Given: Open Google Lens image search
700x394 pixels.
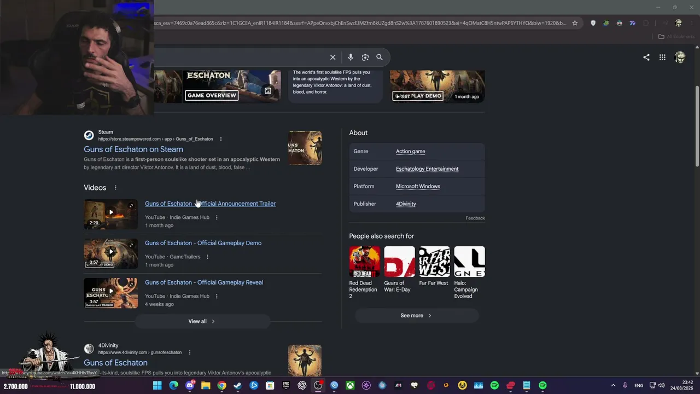Looking at the screenshot, I should [x=365, y=57].
